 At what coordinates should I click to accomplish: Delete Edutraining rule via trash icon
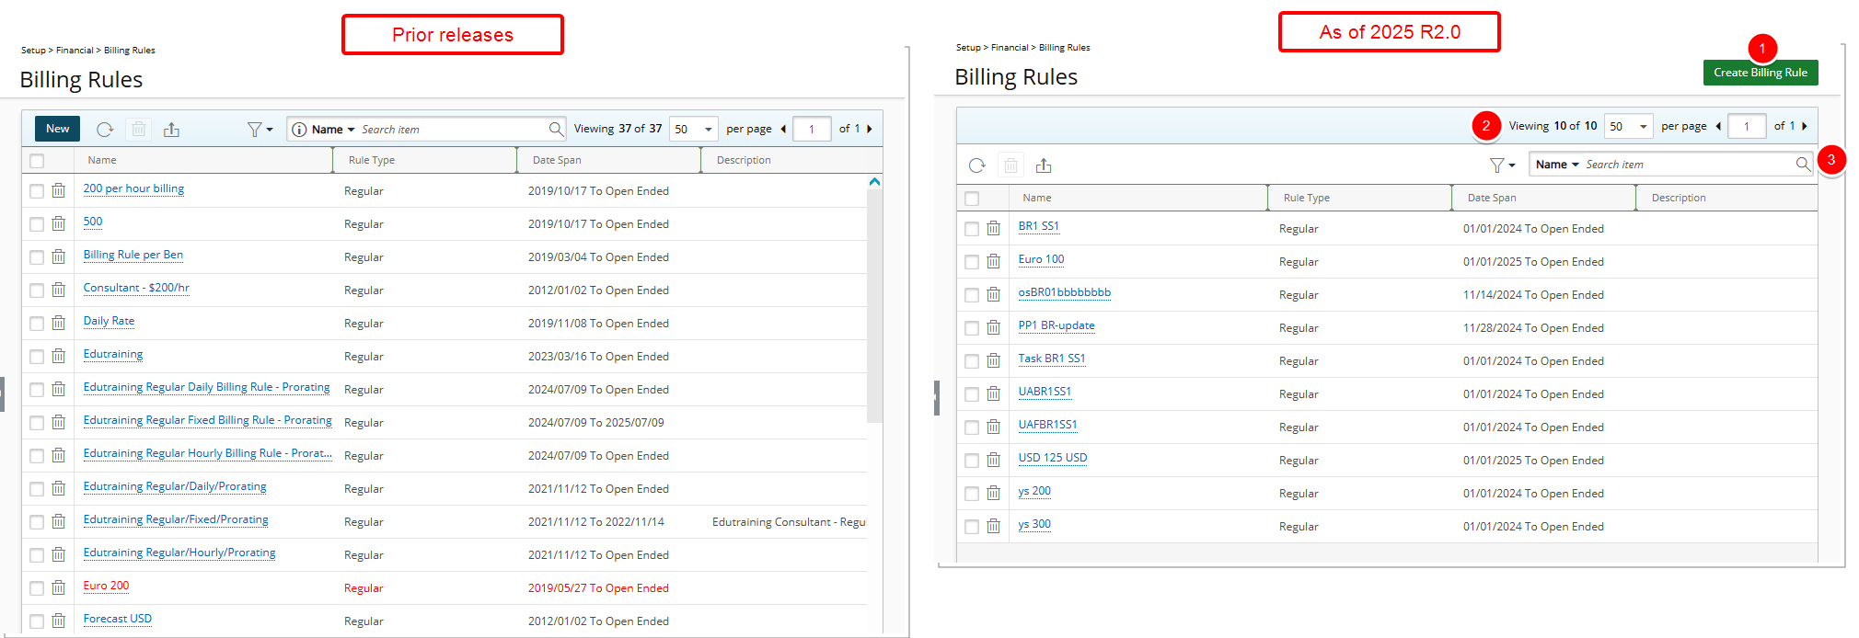[58, 356]
